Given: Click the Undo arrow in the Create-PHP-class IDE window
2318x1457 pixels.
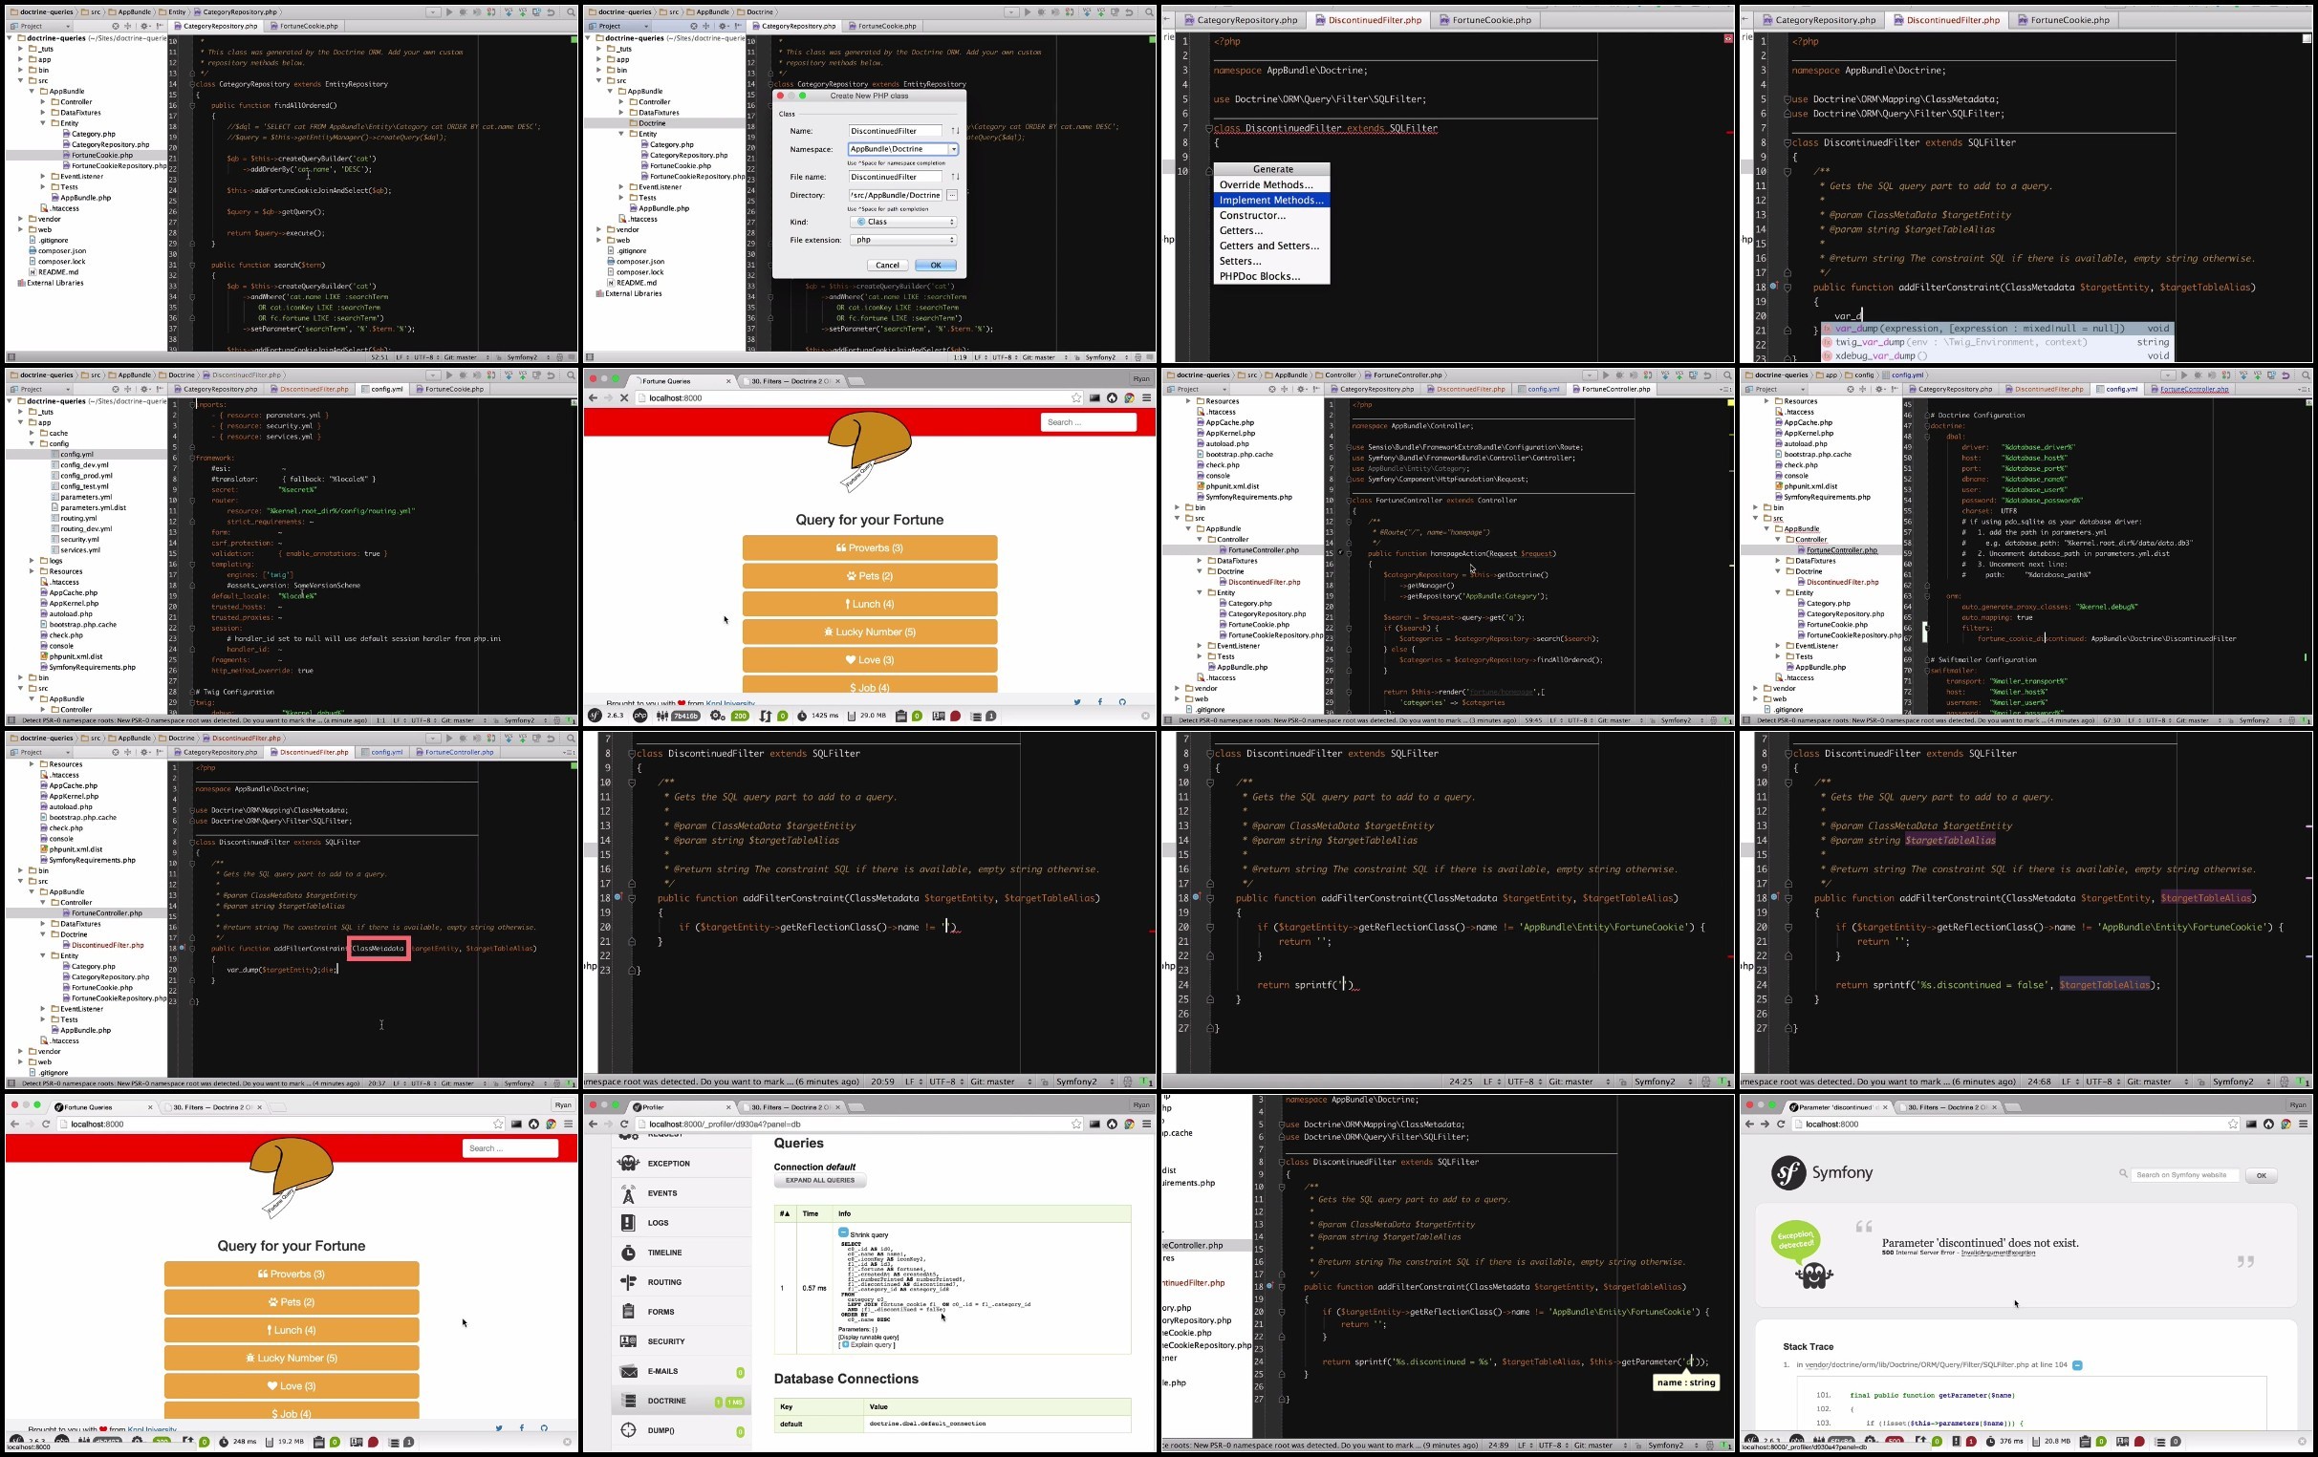Looking at the screenshot, I should 1129,12.
